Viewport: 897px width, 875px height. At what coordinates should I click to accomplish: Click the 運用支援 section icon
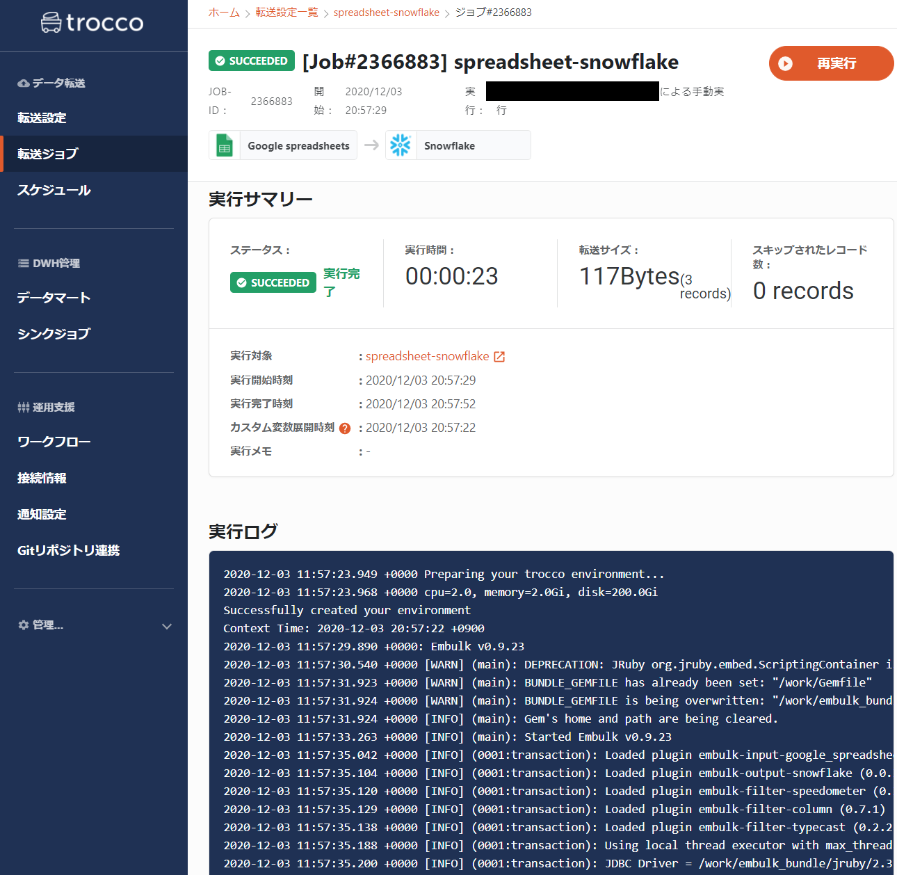click(x=22, y=406)
